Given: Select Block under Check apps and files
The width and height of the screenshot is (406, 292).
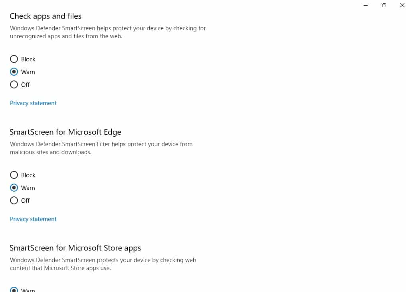Looking at the screenshot, I should click(x=14, y=59).
